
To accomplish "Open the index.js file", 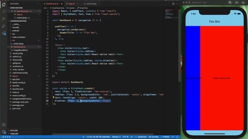I will pyautogui.click(x=15, y=92).
